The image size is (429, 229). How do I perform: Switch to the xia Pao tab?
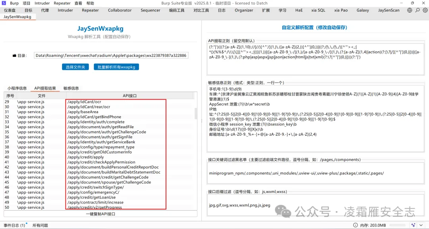(341, 10)
